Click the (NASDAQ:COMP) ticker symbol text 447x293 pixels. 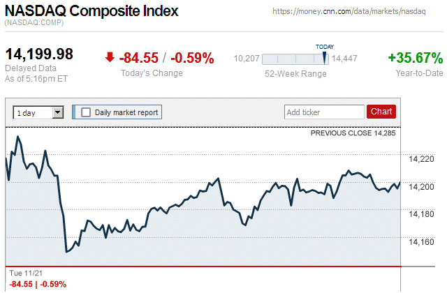(x=34, y=24)
